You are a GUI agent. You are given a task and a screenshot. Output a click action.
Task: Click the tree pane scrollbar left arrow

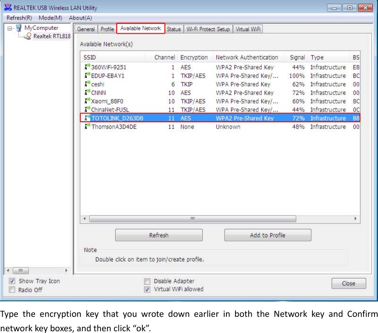click(x=8, y=271)
